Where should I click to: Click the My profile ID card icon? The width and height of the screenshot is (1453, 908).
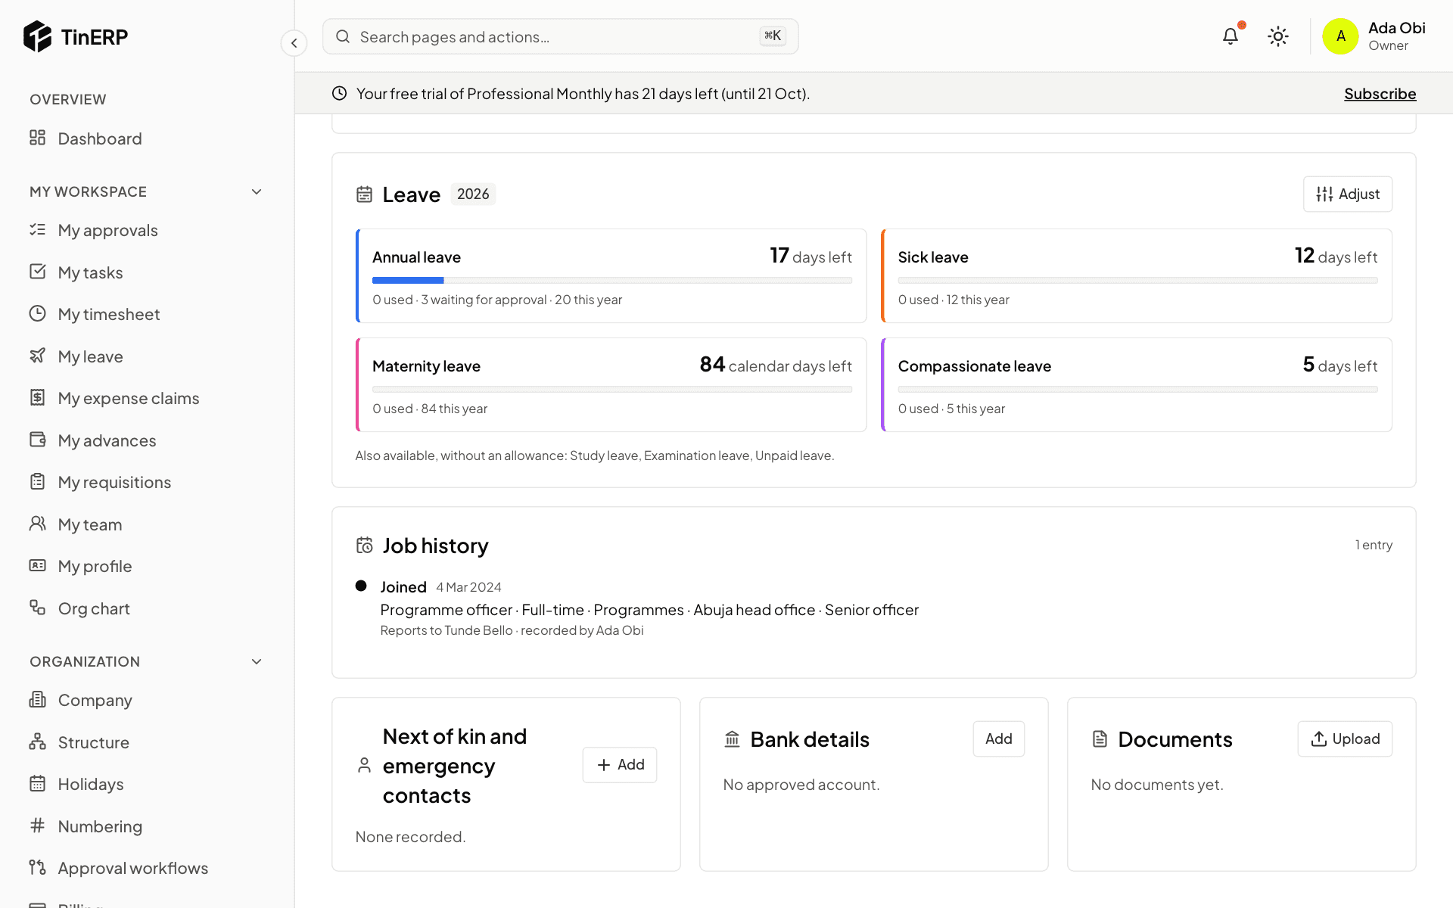coord(37,565)
